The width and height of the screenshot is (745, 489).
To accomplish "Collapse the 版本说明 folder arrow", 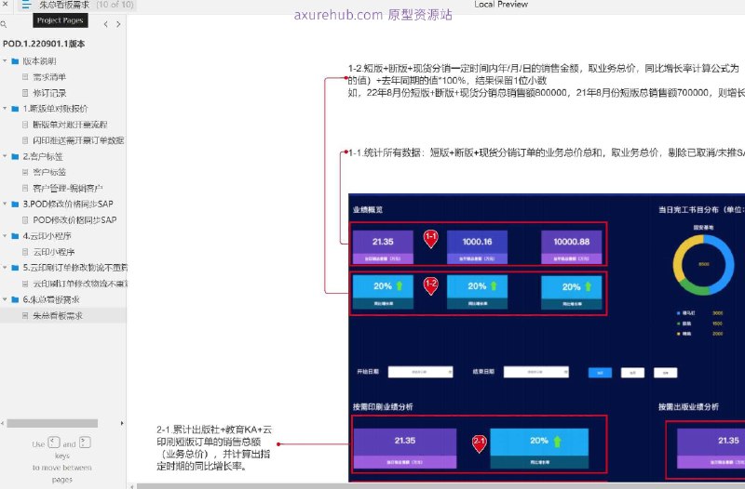I will (x=5, y=61).
